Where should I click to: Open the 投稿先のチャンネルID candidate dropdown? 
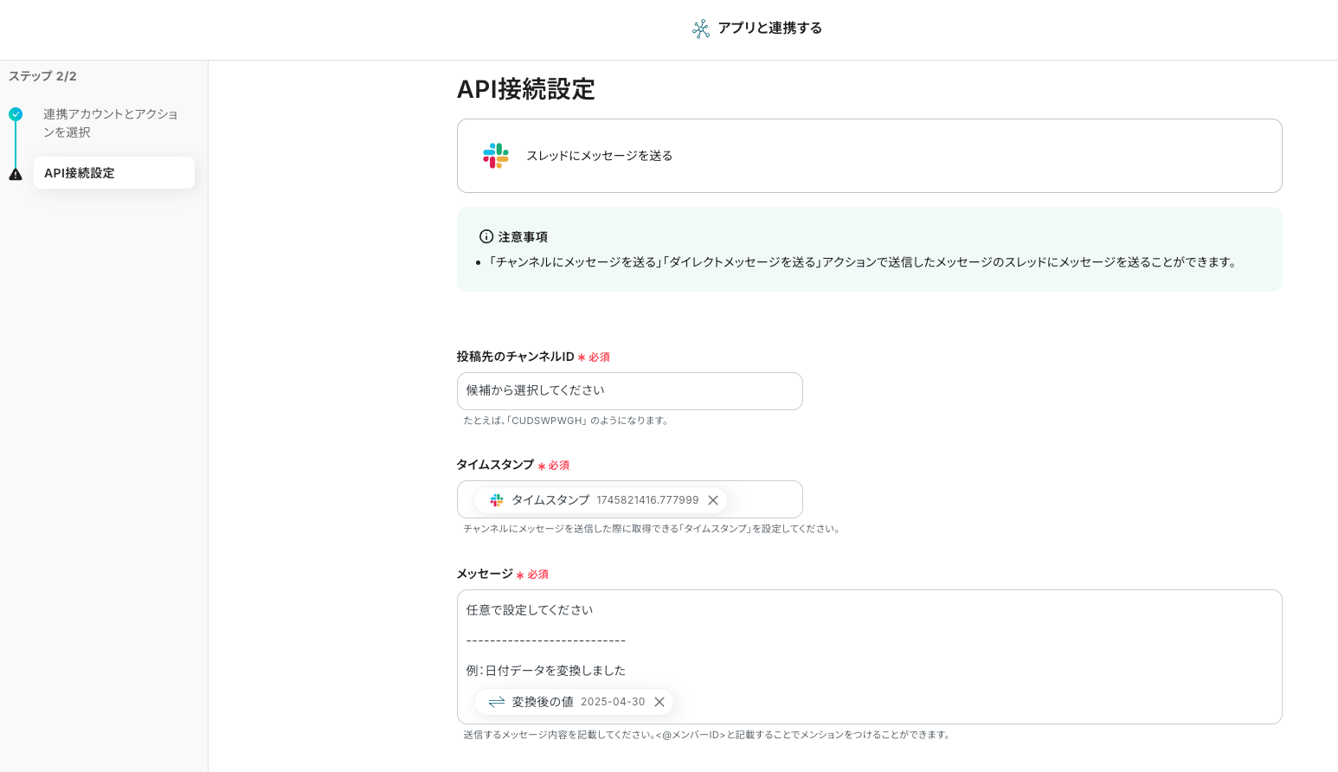pos(629,391)
